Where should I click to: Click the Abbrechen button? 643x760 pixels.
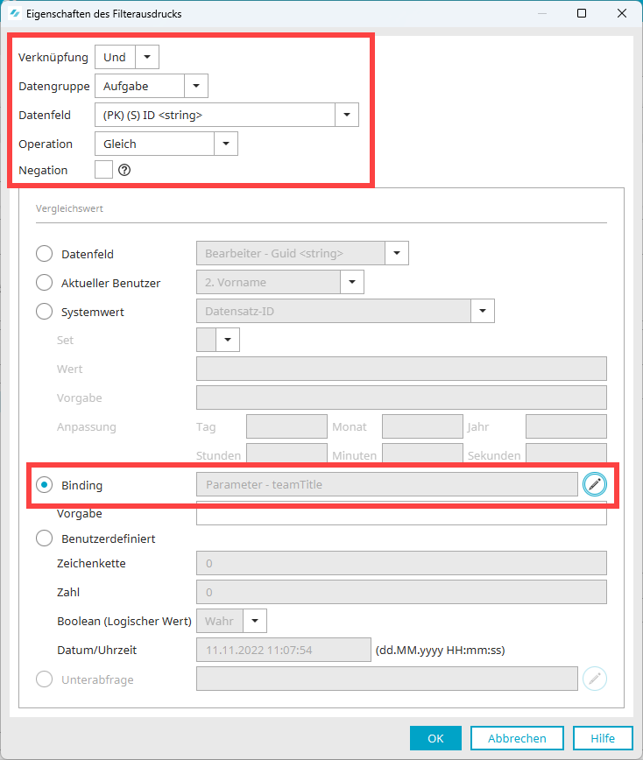tap(517, 738)
